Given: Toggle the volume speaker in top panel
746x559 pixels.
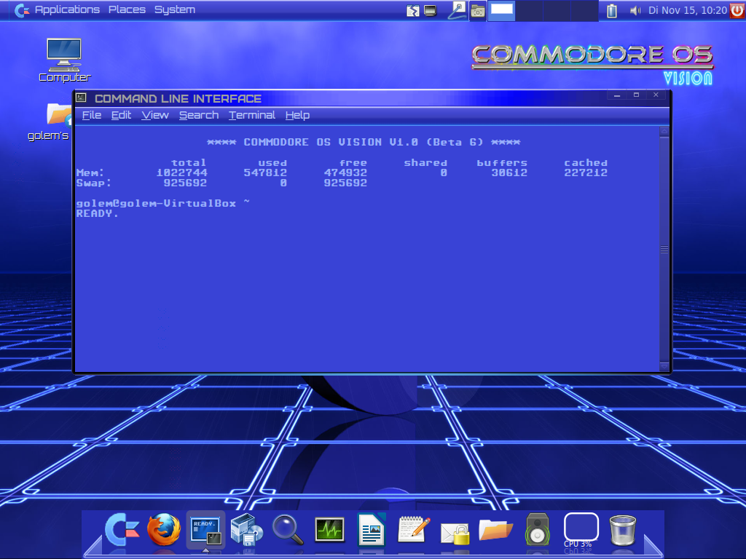Looking at the screenshot, I should (635, 10).
